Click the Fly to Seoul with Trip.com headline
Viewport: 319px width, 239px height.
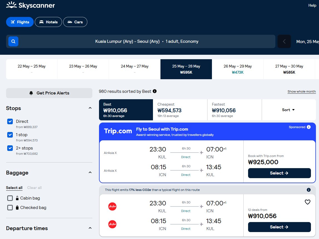point(162,129)
